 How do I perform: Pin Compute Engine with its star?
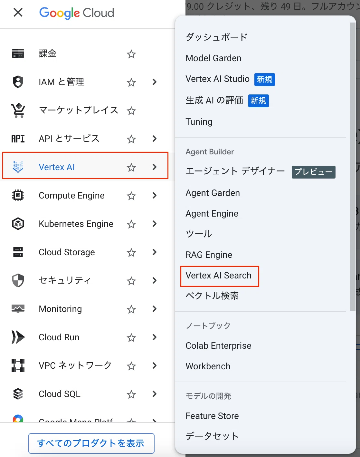click(131, 196)
